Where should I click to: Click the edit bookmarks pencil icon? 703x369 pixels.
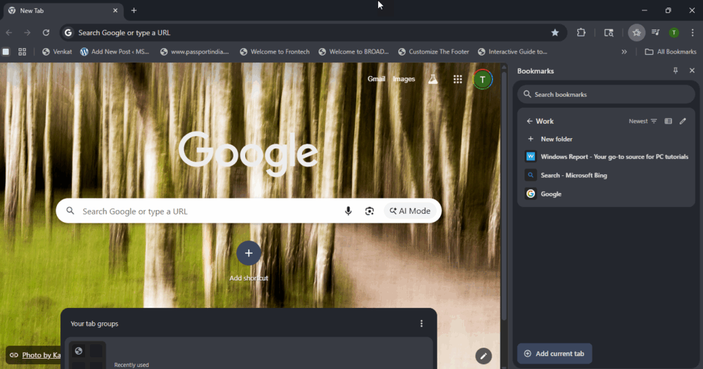click(x=683, y=121)
